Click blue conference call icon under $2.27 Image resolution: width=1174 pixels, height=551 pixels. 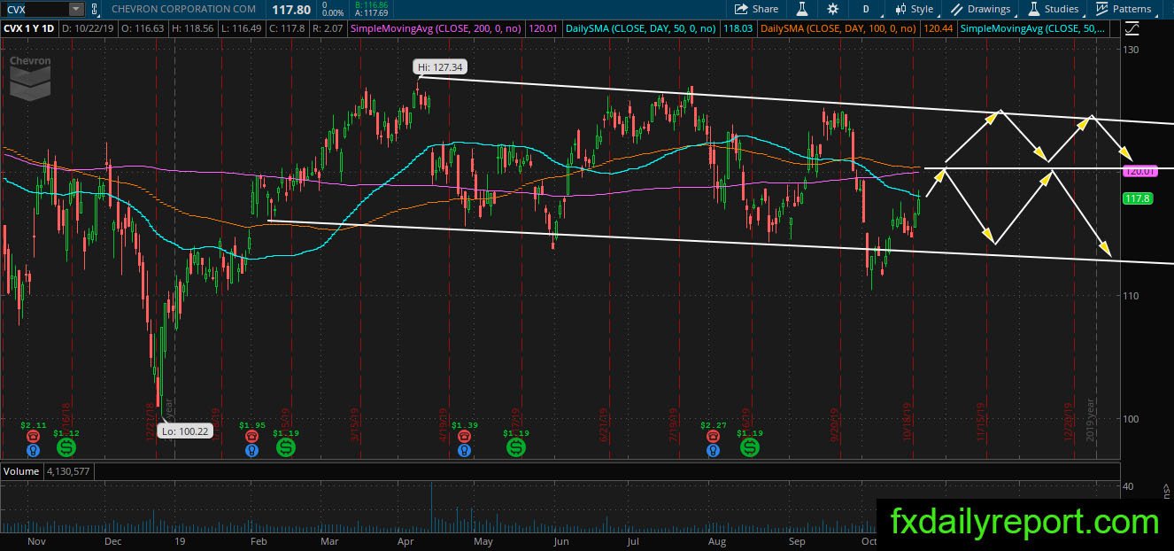point(713,450)
